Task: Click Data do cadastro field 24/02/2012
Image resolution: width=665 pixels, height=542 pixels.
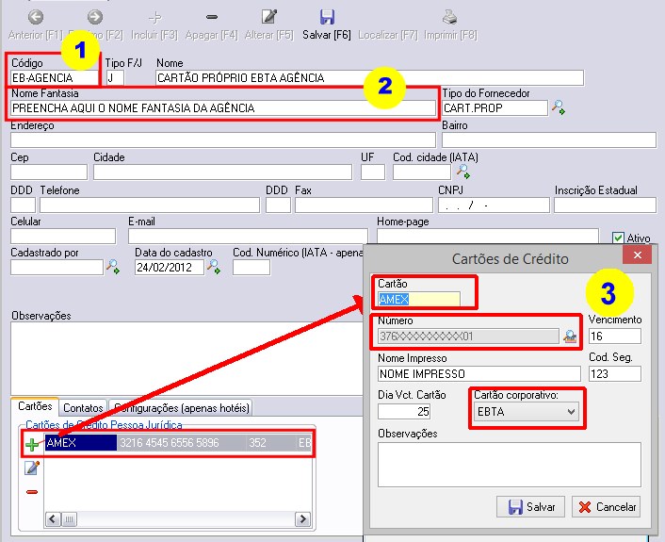Action: tap(170, 268)
